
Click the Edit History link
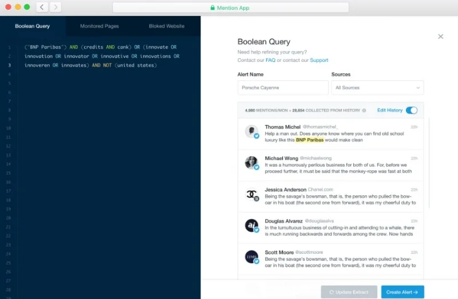click(x=390, y=110)
